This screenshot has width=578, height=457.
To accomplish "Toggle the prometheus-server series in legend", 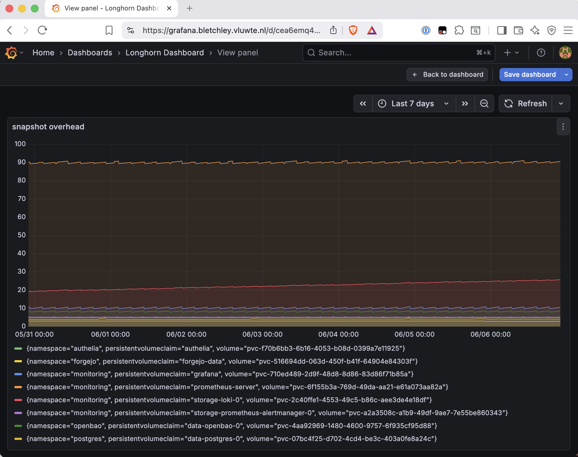I will pyautogui.click(x=237, y=387).
